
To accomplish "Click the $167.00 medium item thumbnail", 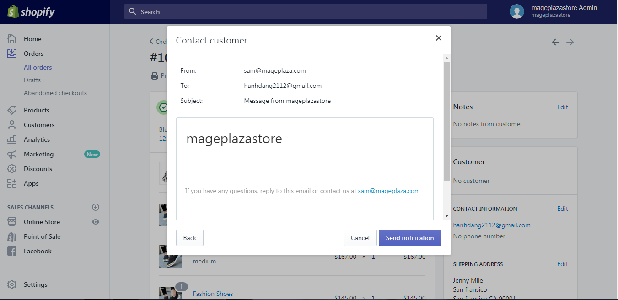I will 171,256.
